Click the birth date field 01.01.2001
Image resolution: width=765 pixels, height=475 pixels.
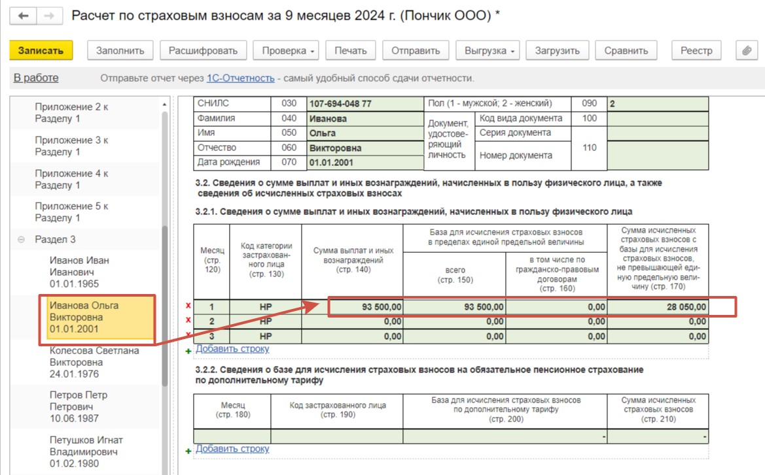coord(365,163)
